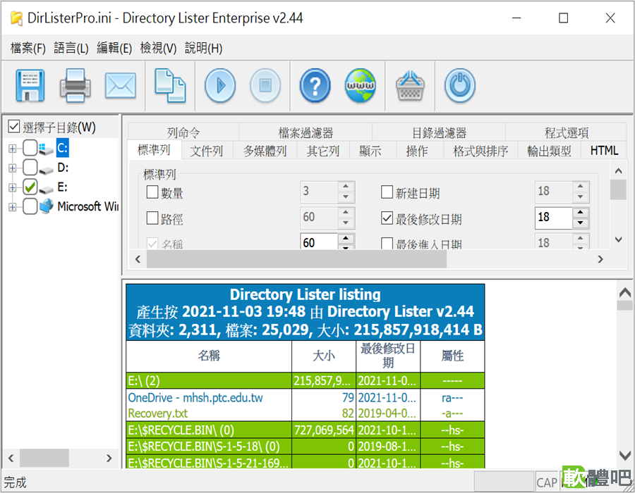The image size is (635, 493).
Task: Click the options panel horizontal scrollbar thumb
Action: click(296, 259)
